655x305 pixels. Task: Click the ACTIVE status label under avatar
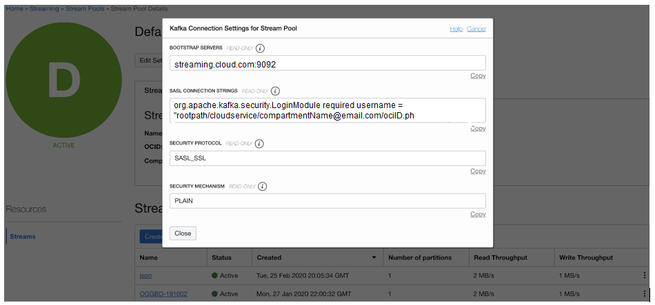click(x=64, y=146)
